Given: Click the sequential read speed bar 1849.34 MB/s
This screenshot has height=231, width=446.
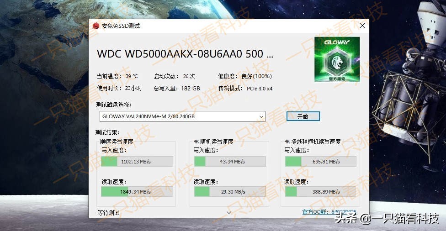Looking at the screenshot, I should [137, 191].
